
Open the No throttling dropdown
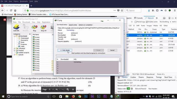click(165, 22)
